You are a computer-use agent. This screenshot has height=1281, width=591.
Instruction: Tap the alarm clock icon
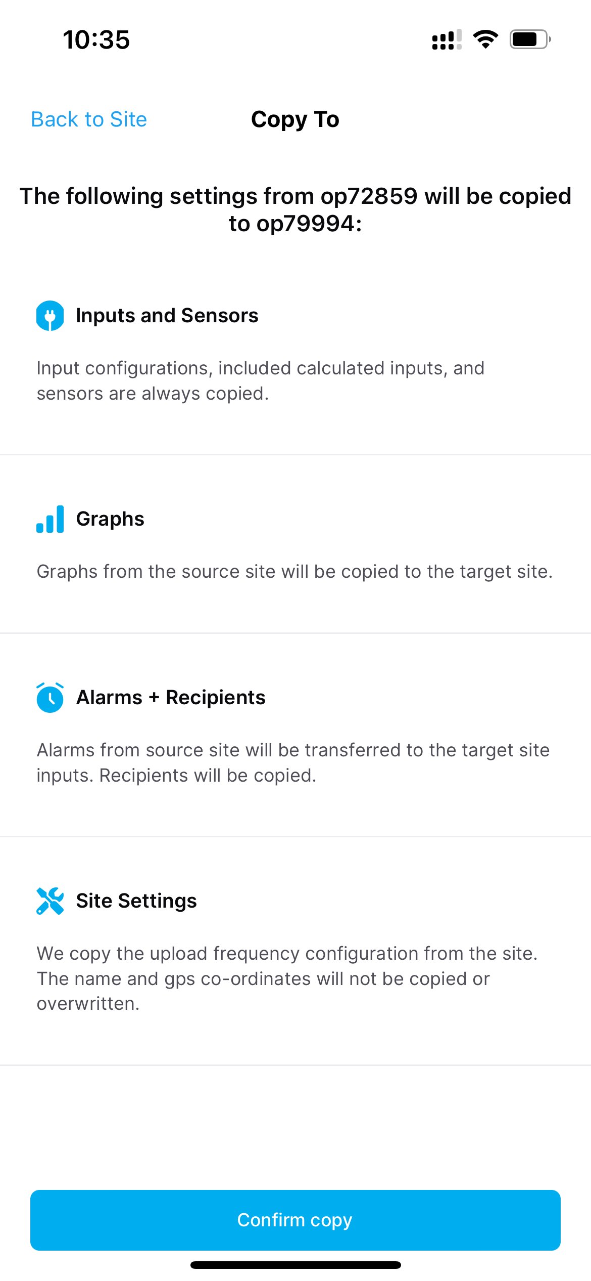click(x=50, y=698)
